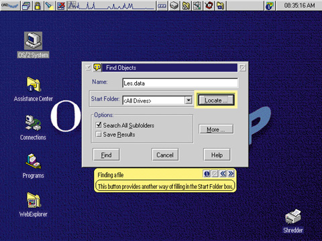Open the window list icon in WarpCenter
This screenshot has width=322, height=241.
point(26,6)
